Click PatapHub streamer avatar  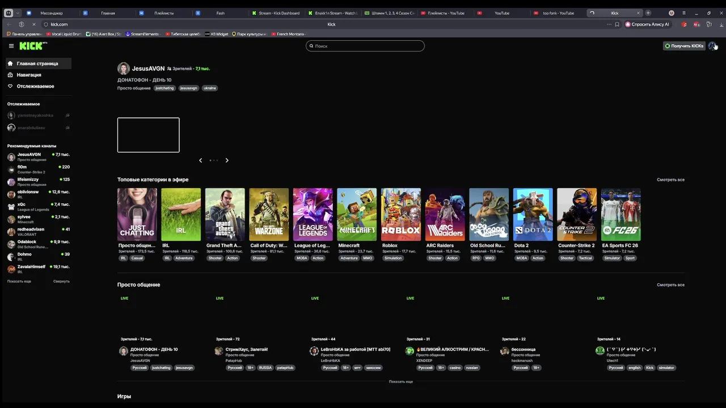[x=219, y=351]
